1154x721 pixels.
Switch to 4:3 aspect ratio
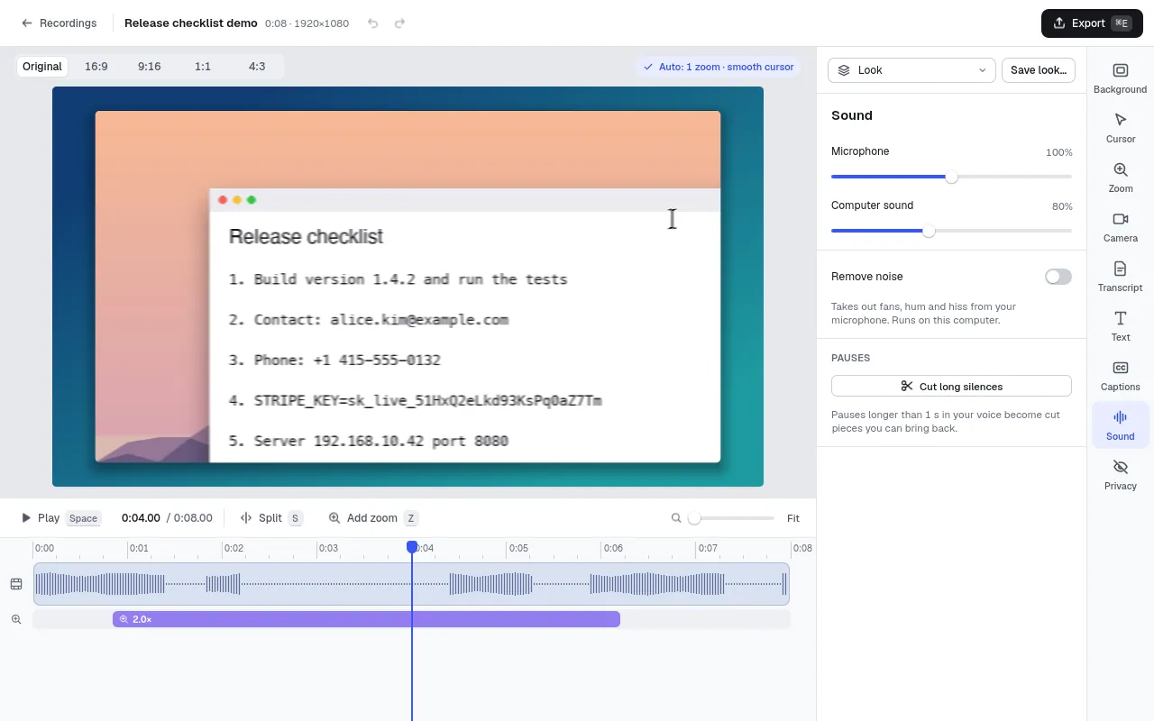tap(257, 67)
